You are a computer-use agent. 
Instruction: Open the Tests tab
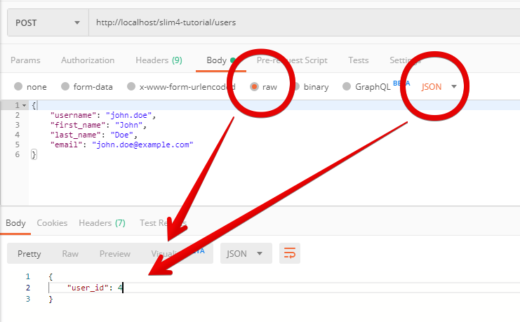(359, 60)
